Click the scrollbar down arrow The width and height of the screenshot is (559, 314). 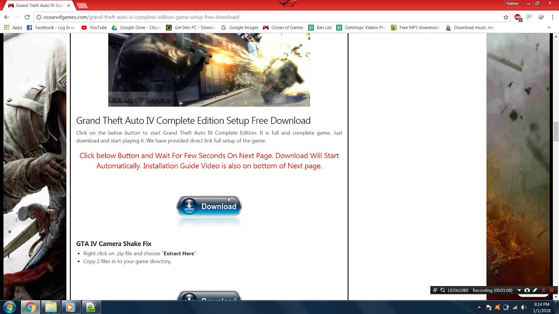[x=556, y=297]
